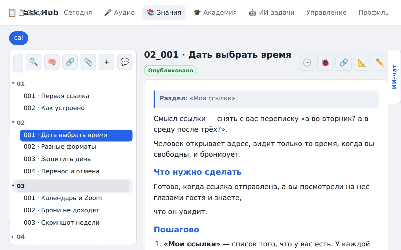Open article 002 · Как устроено
Viewport: 401px width, 250px height.
point(76,108)
